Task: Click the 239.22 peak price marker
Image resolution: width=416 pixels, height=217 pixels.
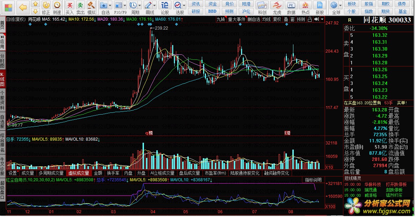Action: click(x=161, y=28)
